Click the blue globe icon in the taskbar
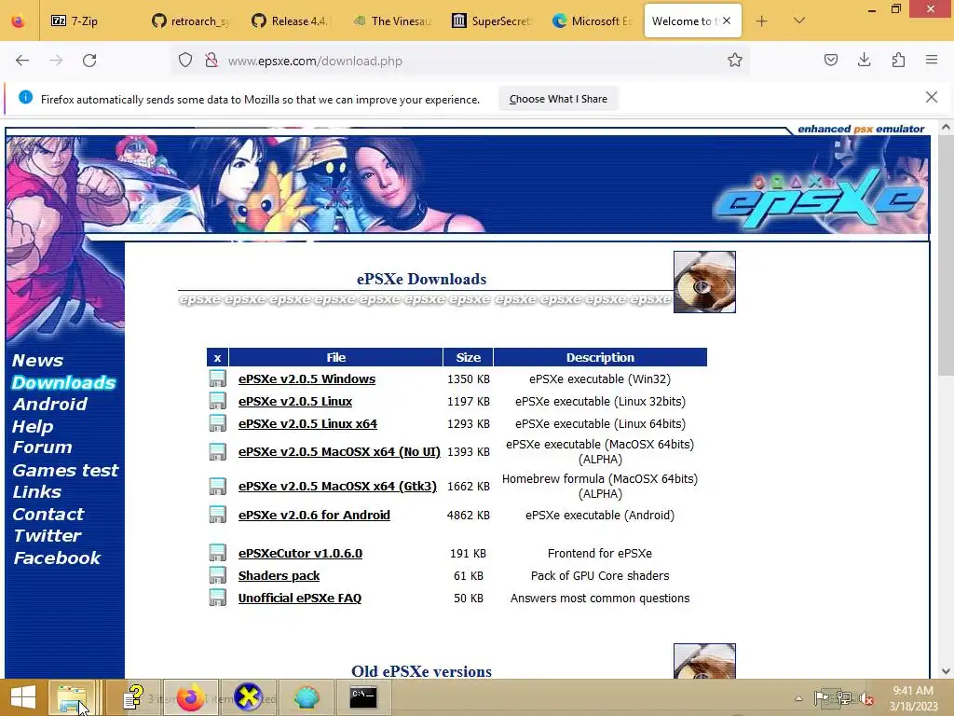 306,697
